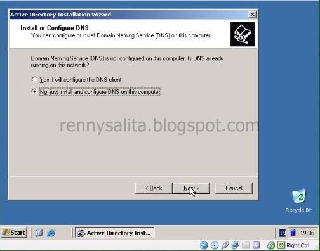Screen dimensions: 320x251
Task: Click the Show Desktop quick launch icon
Action: pyautogui.click(x=39, y=233)
